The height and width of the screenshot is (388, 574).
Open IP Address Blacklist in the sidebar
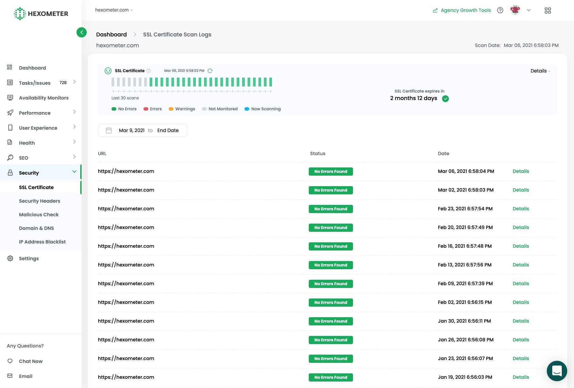click(x=42, y=242)
